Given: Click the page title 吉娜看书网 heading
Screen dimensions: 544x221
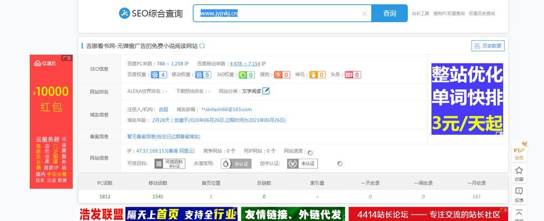Looking at the screenshot, I should click(x=142, y=46).
